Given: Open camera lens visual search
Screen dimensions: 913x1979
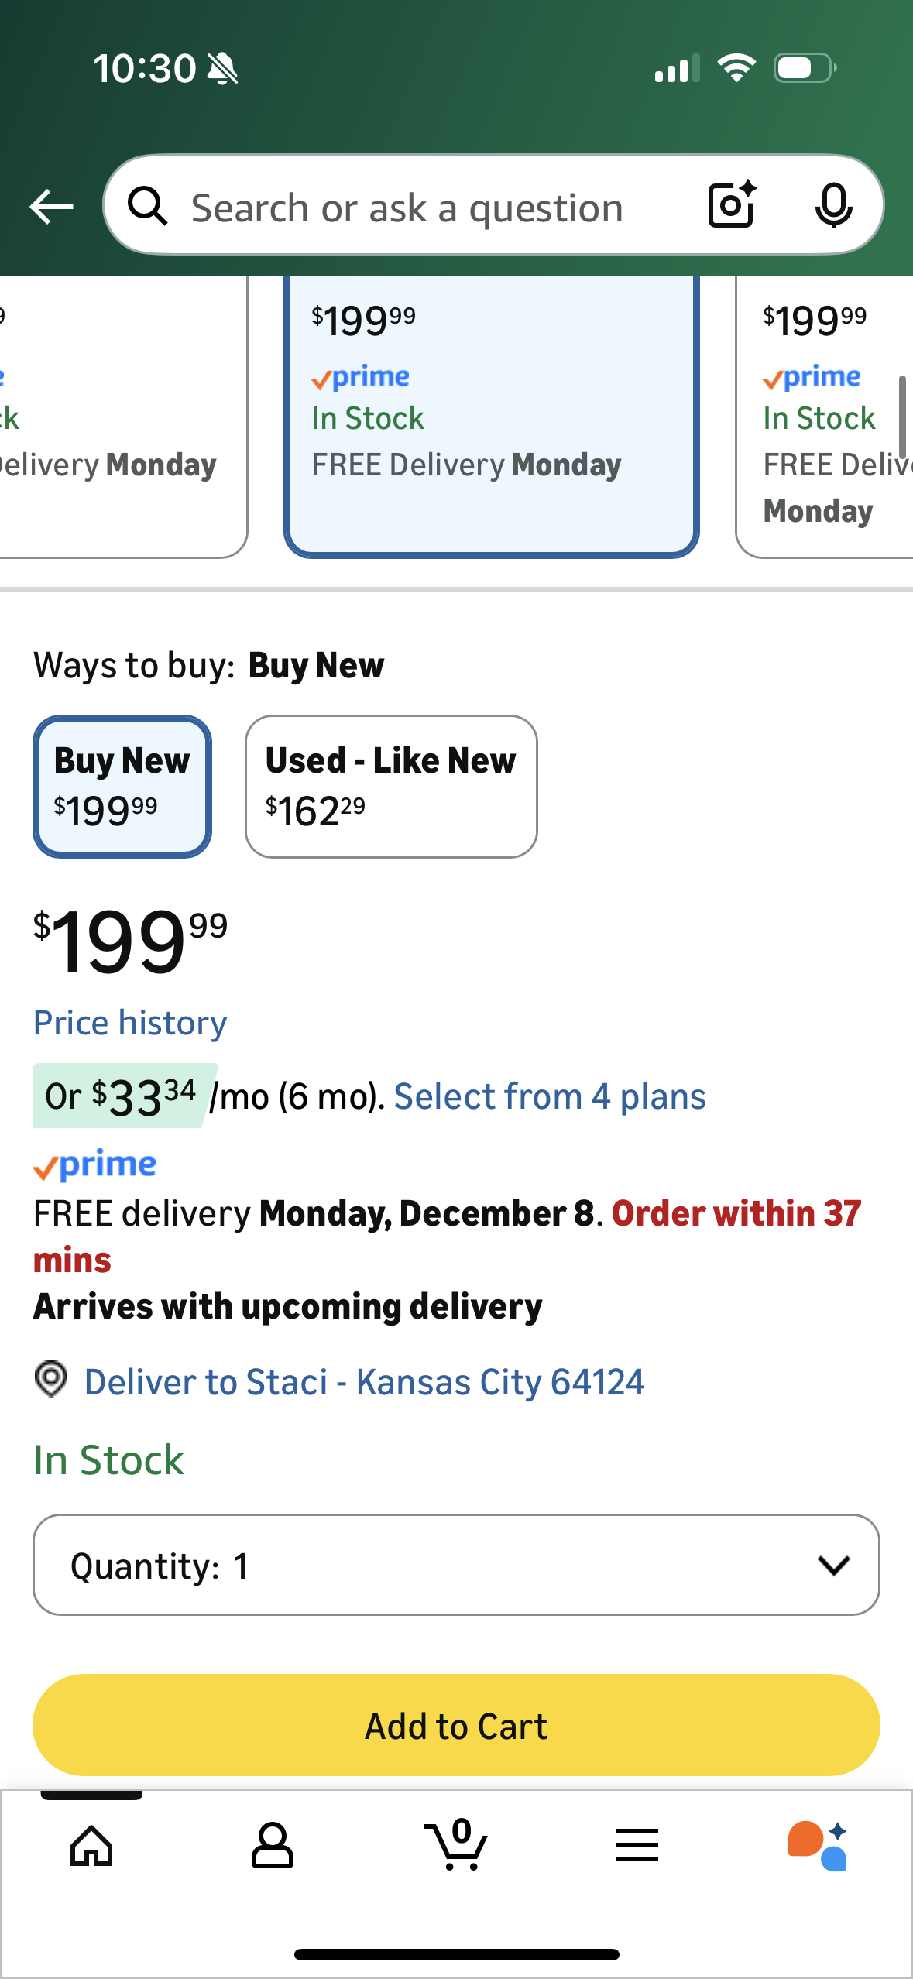Looking at the screenshot, I should point(731,205).
